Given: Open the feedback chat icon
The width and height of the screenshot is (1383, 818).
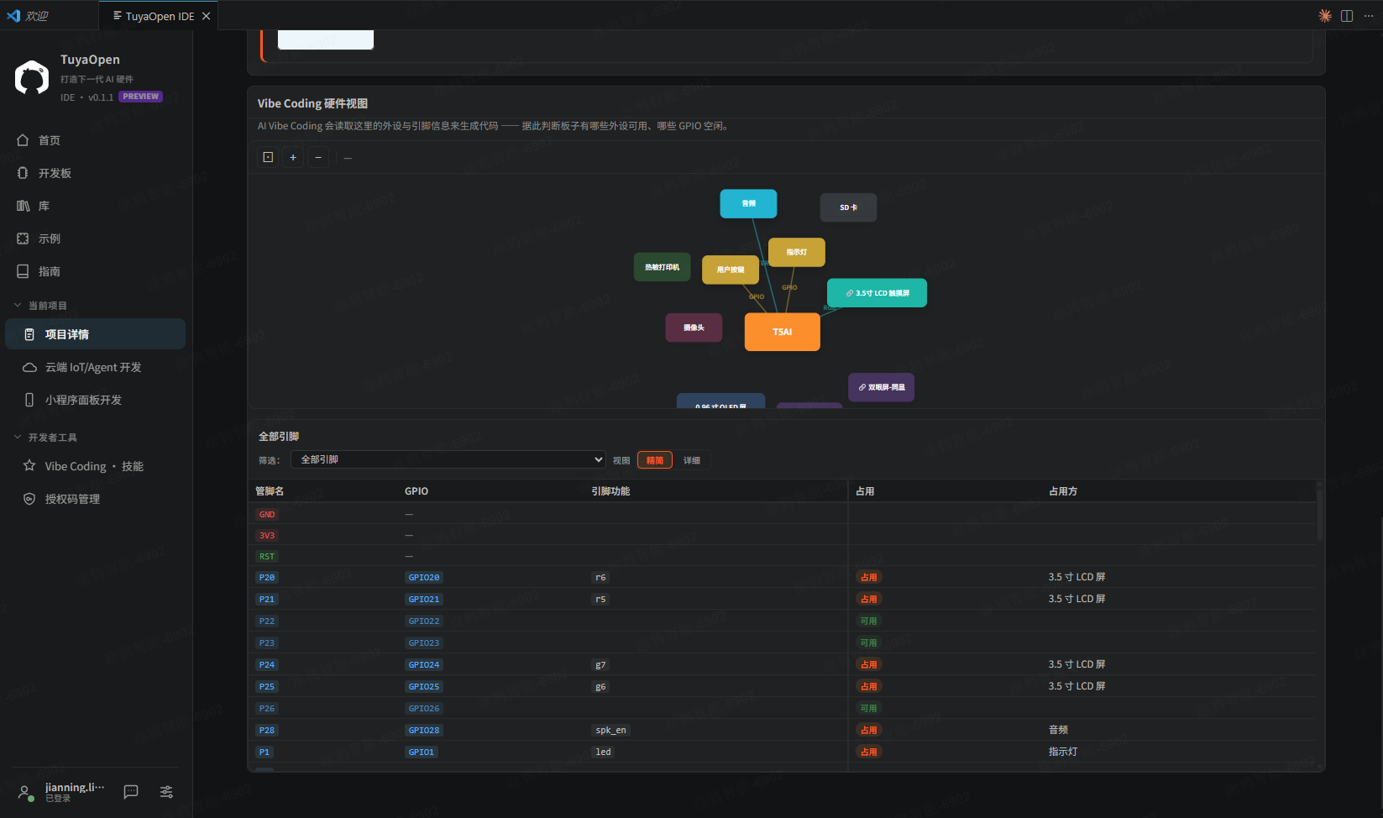Looking at the screenshot, I should [x=131, y=792].
